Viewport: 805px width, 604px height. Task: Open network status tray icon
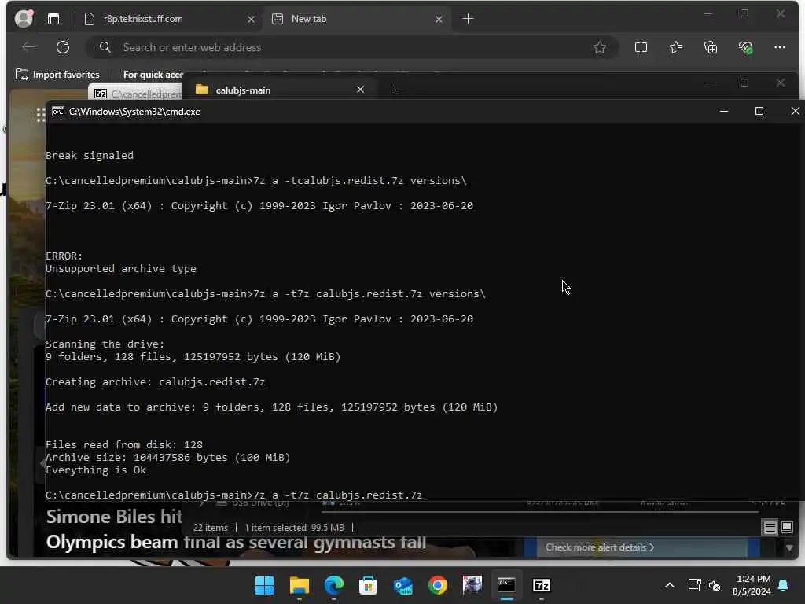coord(694,585)
